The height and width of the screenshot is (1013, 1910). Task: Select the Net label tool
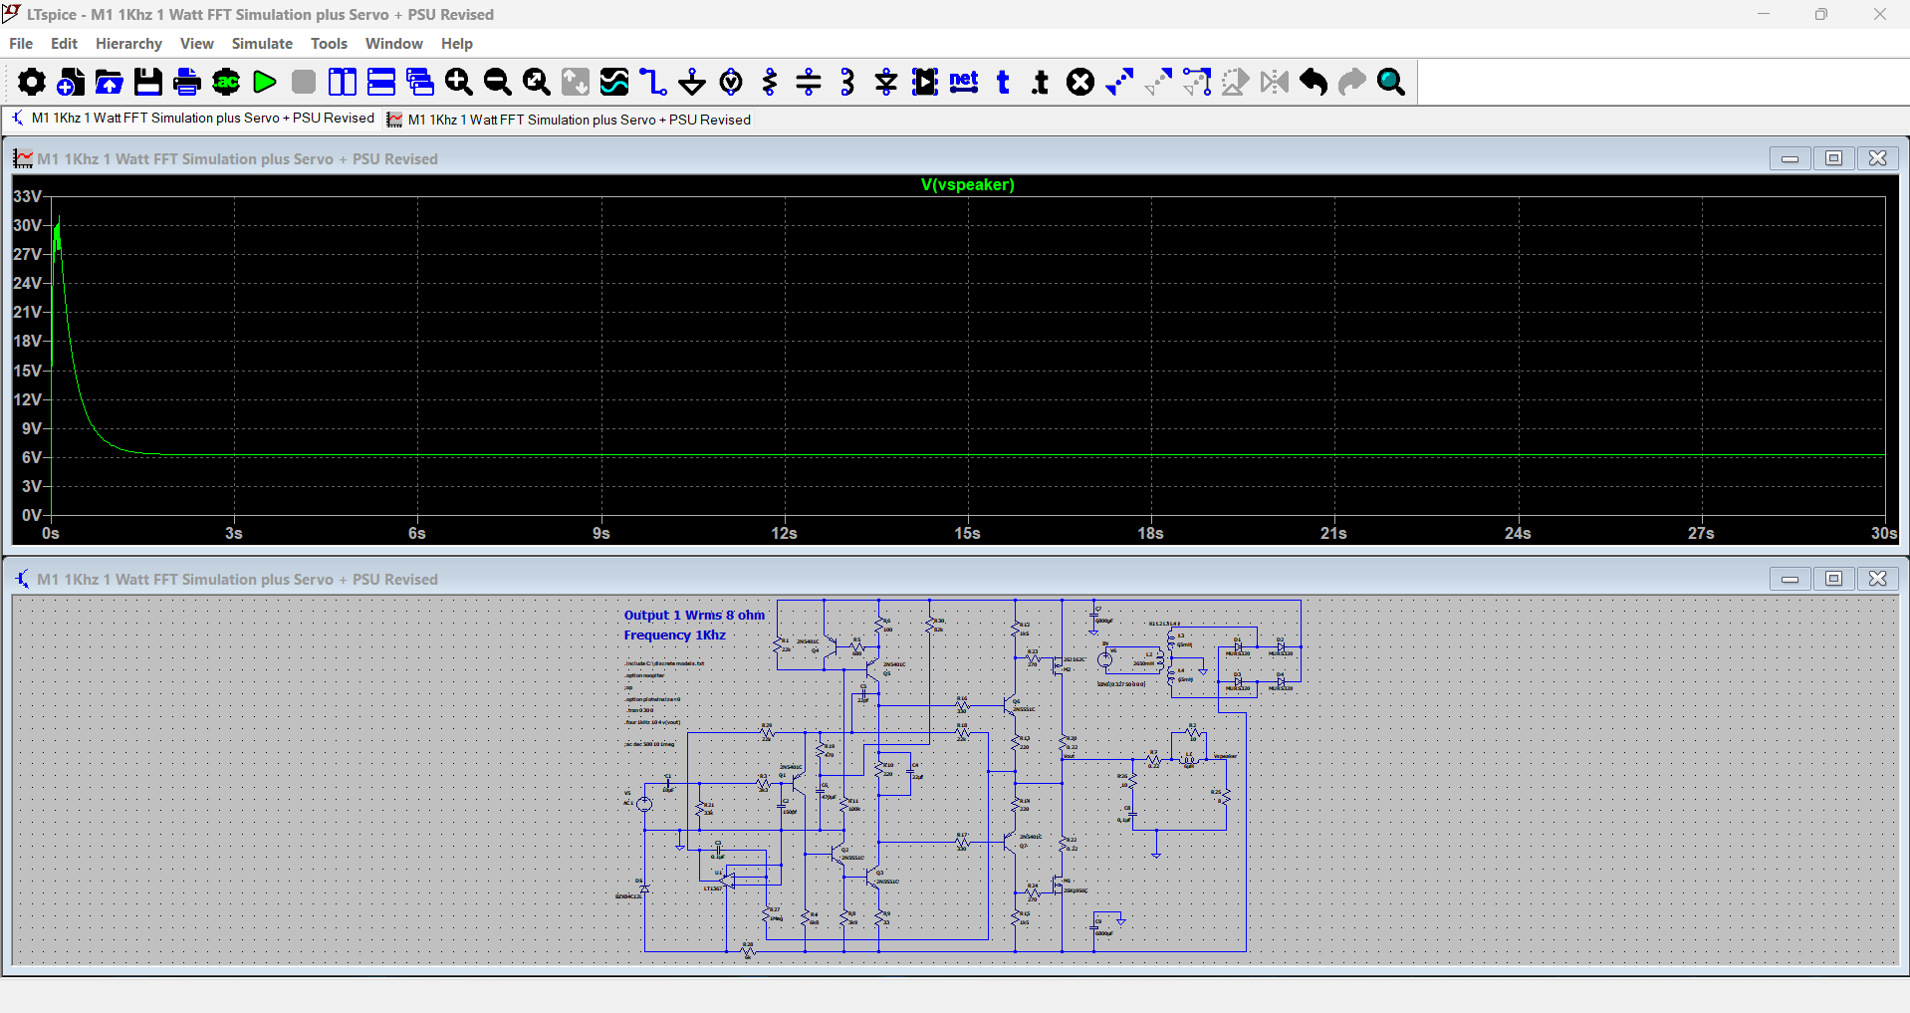point(964,82)
